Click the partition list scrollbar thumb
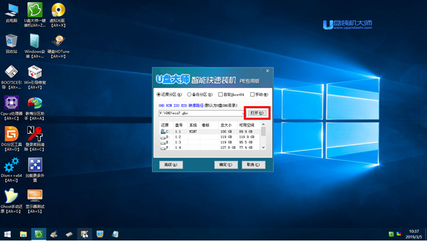Viewport: 427px width, 243px height. (x=263, y=132)
